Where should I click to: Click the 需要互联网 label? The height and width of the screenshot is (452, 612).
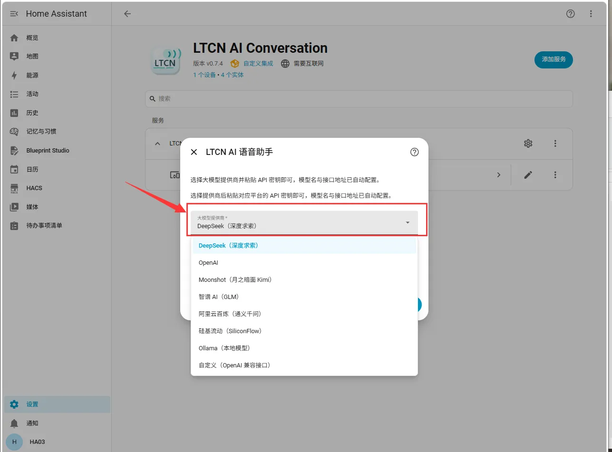pyautogui.click(x=309, y=63)
